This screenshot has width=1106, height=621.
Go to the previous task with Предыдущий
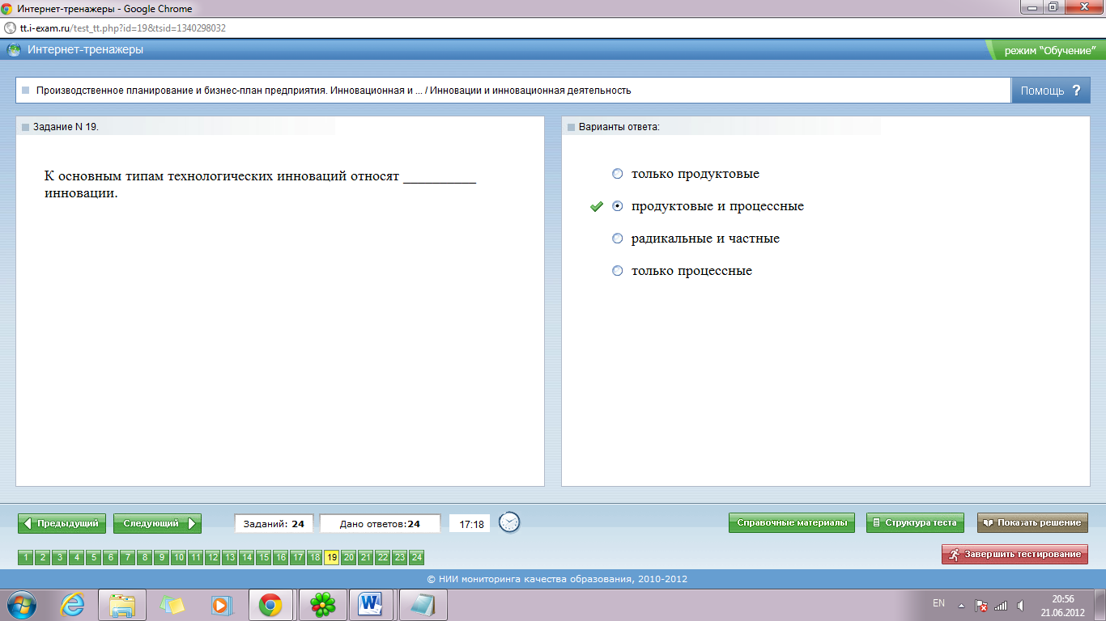[x=62, y=523]
